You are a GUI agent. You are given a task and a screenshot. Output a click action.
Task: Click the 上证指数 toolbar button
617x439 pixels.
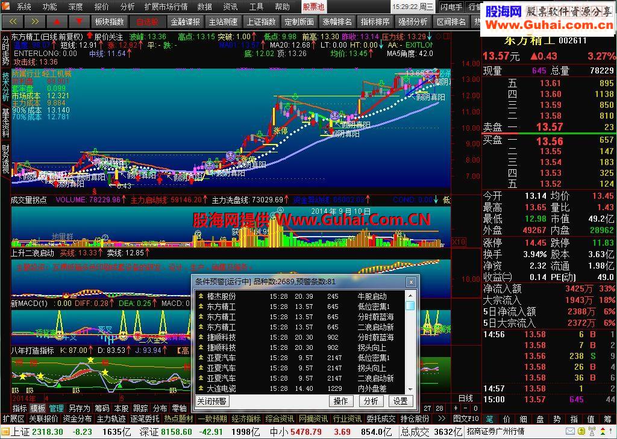pyautogui.click(x=262, y=22)
